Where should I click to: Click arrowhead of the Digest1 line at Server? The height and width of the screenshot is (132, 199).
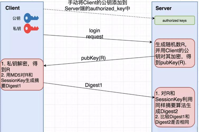[153, 97]
